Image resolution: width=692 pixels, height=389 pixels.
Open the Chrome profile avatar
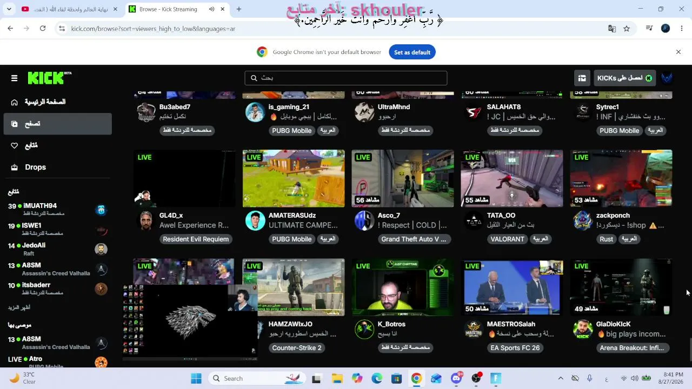coord(666,29)
